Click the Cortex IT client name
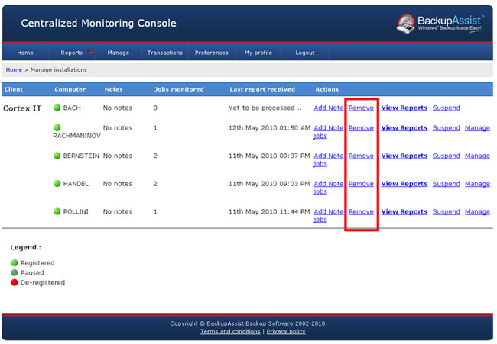Viewport: 497px width, 344px height. click(x=22, y=108)
